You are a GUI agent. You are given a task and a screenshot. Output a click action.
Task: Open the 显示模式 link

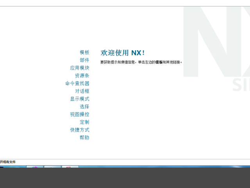coord(80,99)
